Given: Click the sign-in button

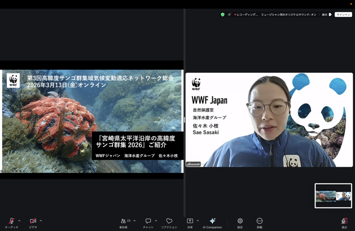Looking at the screenshot, I should (343, 15).
